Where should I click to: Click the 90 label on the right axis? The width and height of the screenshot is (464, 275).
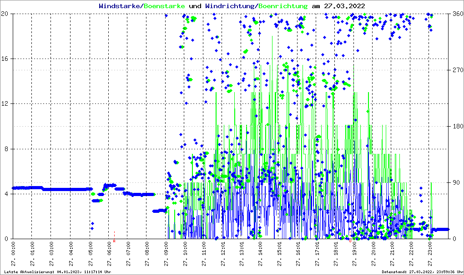[x=455, y=182]
